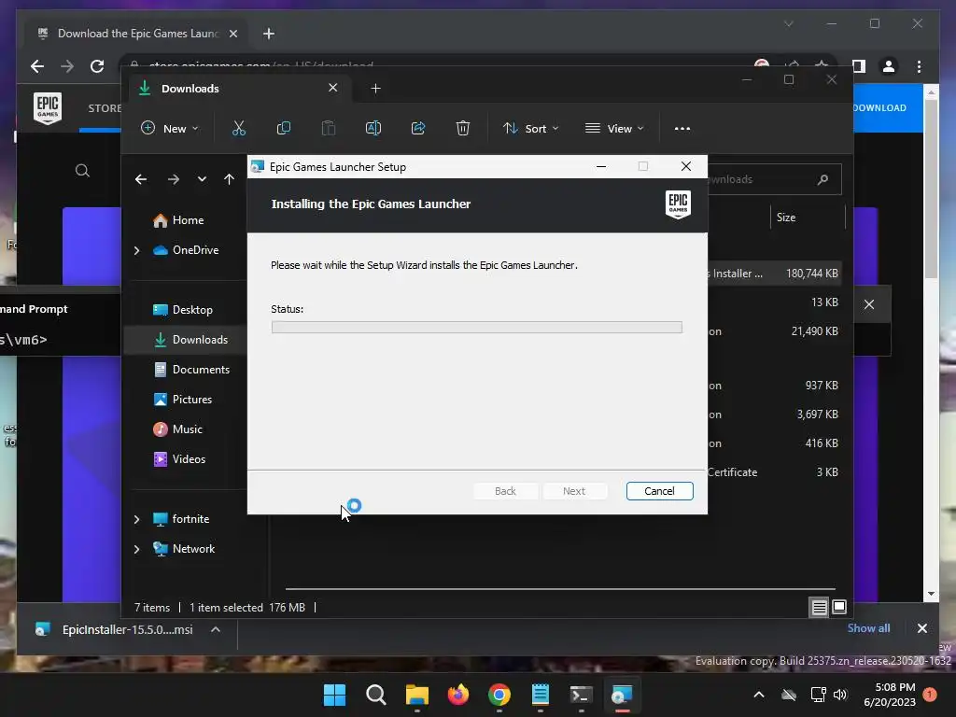Open the EpicInstaller msi download options chevron

coord(216,629)
